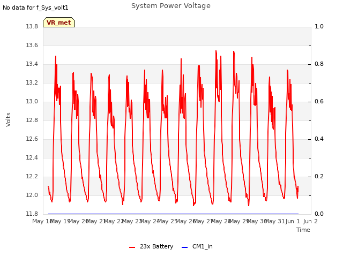
Task: Select the 23x Battery legend label
Action: [x=156, y=246]
